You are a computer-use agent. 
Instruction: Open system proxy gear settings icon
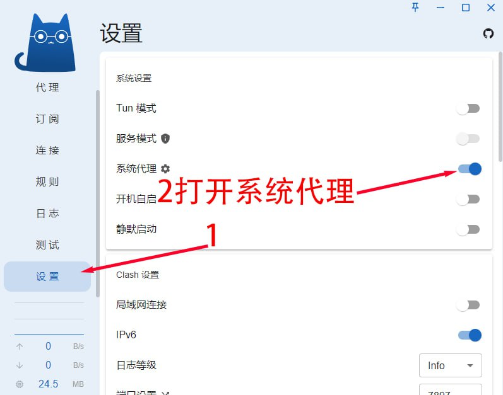(165, 169)
